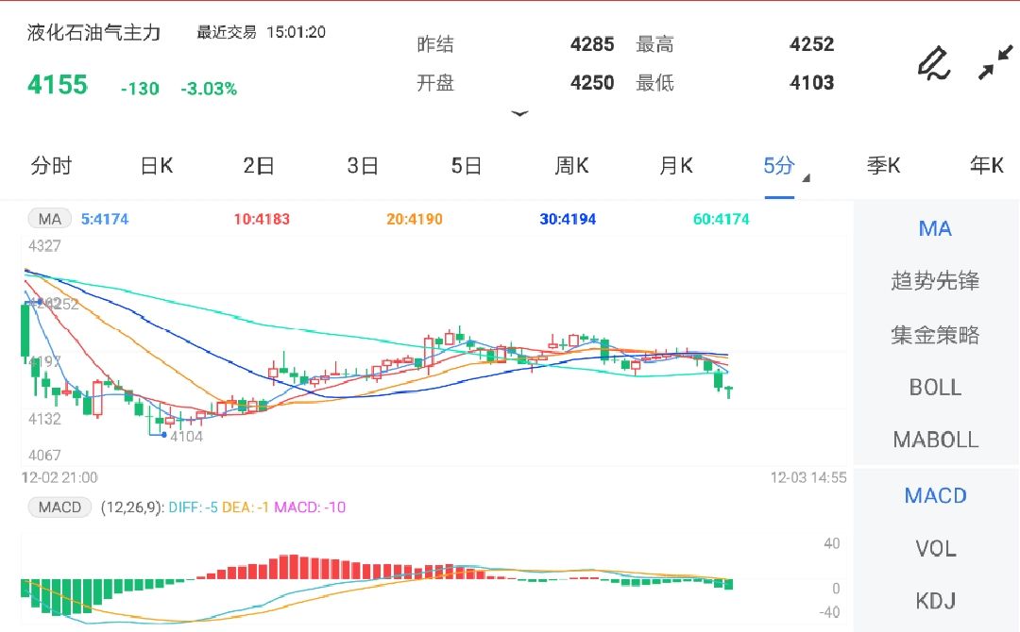Select the 2日 chart tab

click(259, 166)
